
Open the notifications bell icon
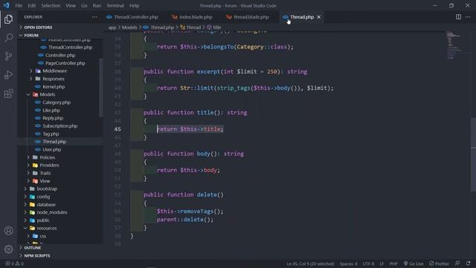[x=468, y=264]
